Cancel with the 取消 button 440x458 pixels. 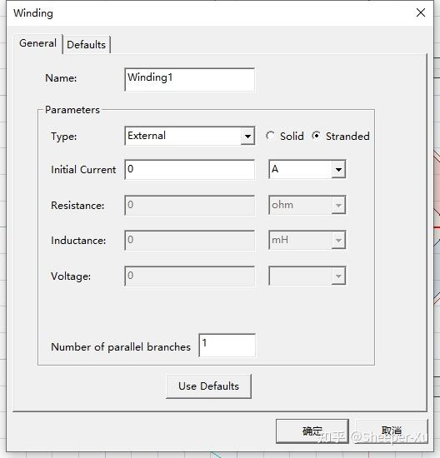click(392, 431)
